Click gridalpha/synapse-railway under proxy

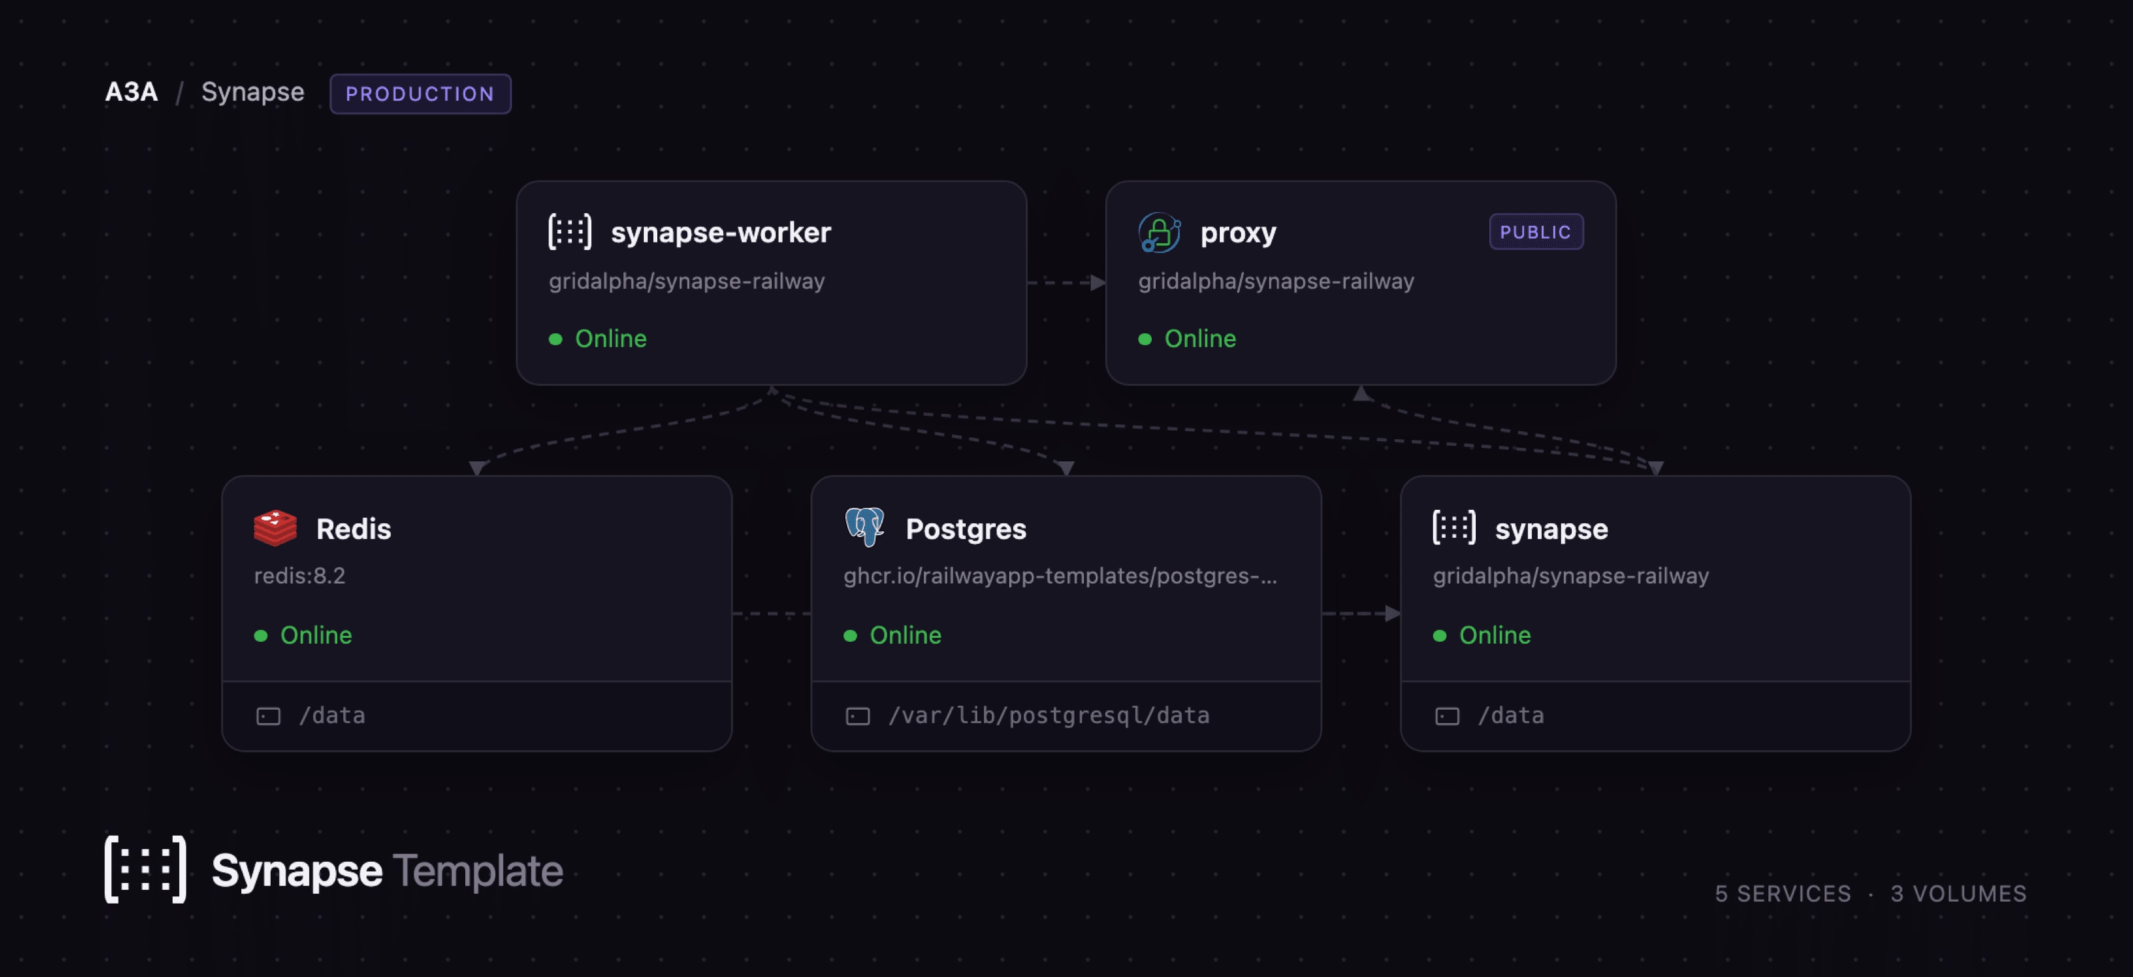click(x=1276, y=281)
